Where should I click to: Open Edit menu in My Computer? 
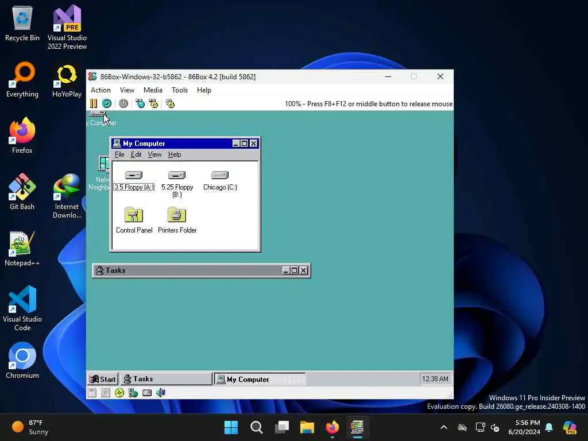[136, 154]
